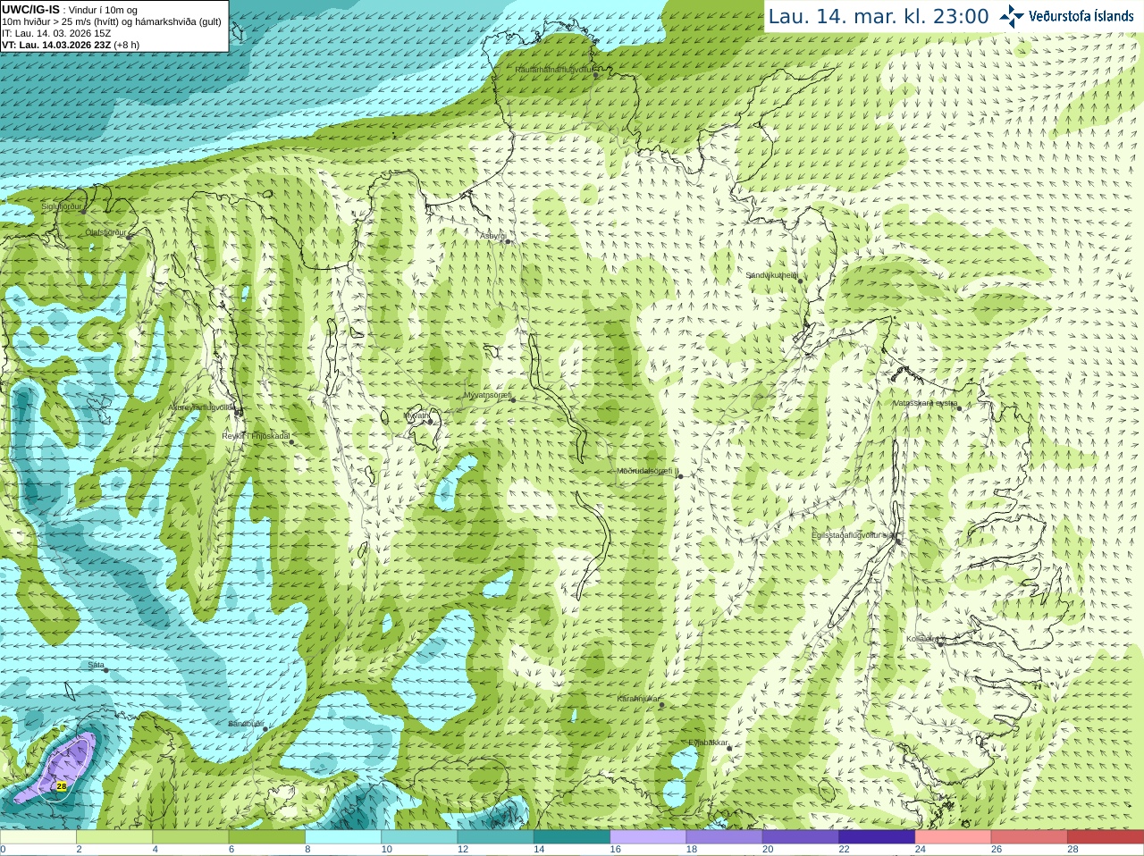Viewport: 1144px width, 856px height.
Task: Click the Kollaleira station label
Action: tap(921, 639)
